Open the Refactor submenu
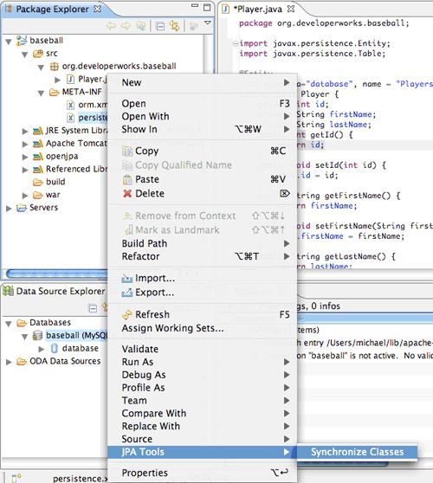This screenshot has width=433, height=483. [202, 256]
